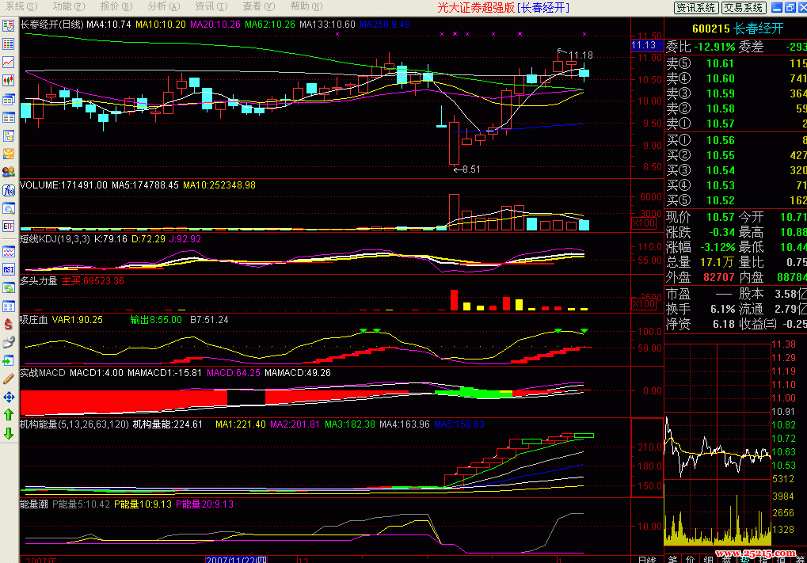Click the green down arrow in sidebar
This screenshot has height=563, width=807.
[9, 433]
